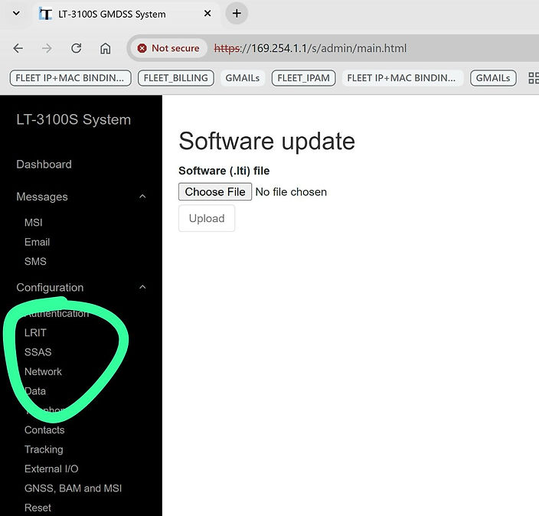The height and width of the screenshot is (516, 539).
Task: Click the browser back arrow
Action: (x=18, y=48)
